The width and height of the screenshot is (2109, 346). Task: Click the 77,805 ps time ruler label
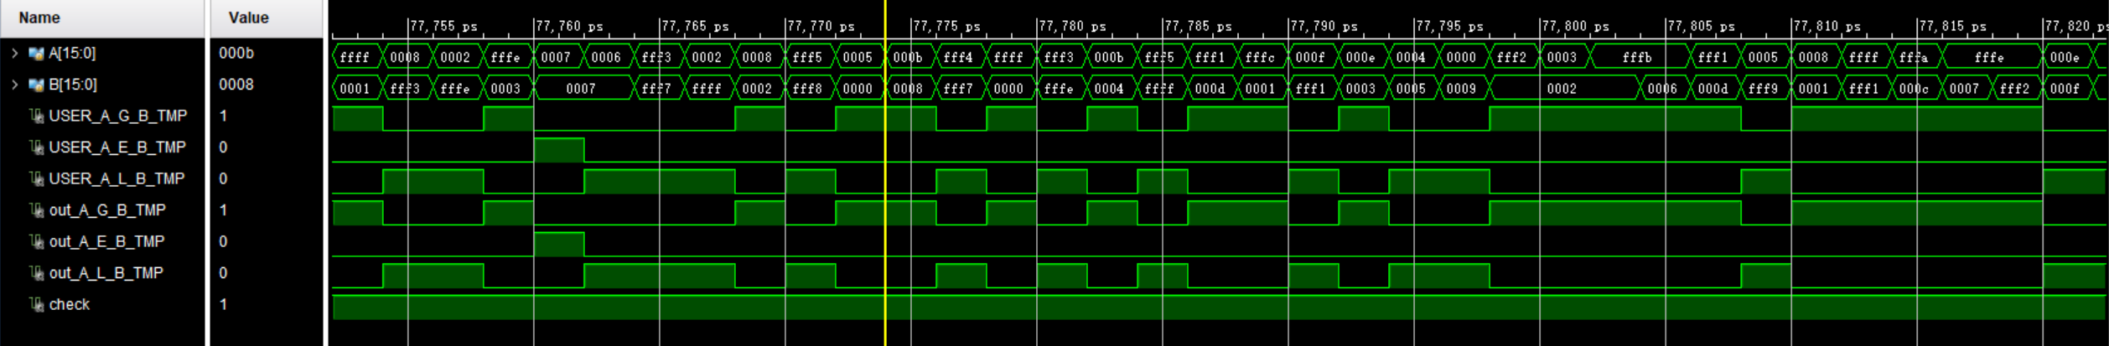tap(1702, 27)
